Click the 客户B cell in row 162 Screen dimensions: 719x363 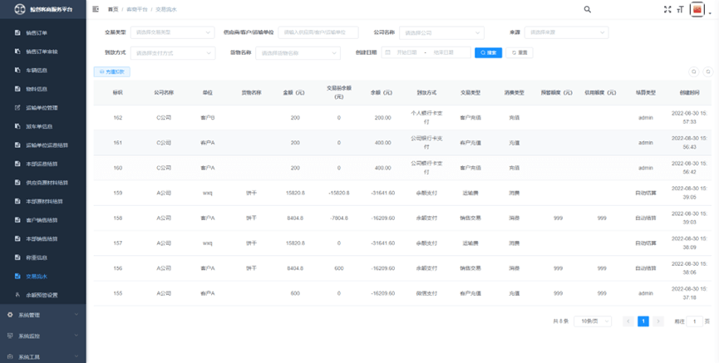pyautogui.click(x=208, y=118)
